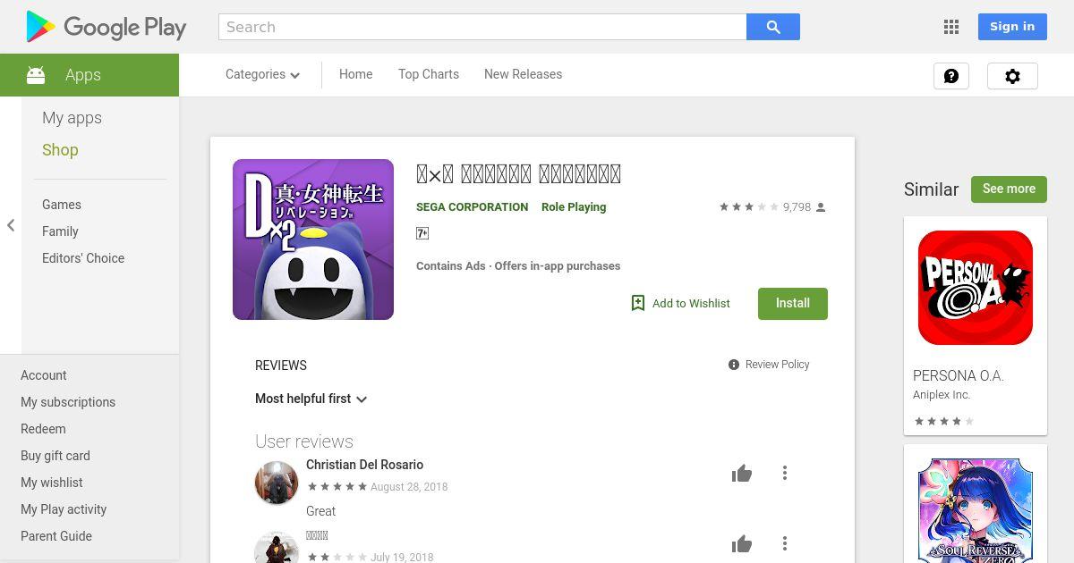1074x563 pixels.
Task: Open the Parent Guide link
Action: (x=56, y=536)
